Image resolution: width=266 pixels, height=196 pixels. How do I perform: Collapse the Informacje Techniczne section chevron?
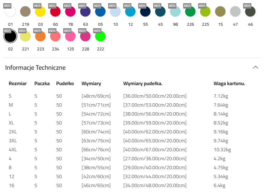coord(255,68)
